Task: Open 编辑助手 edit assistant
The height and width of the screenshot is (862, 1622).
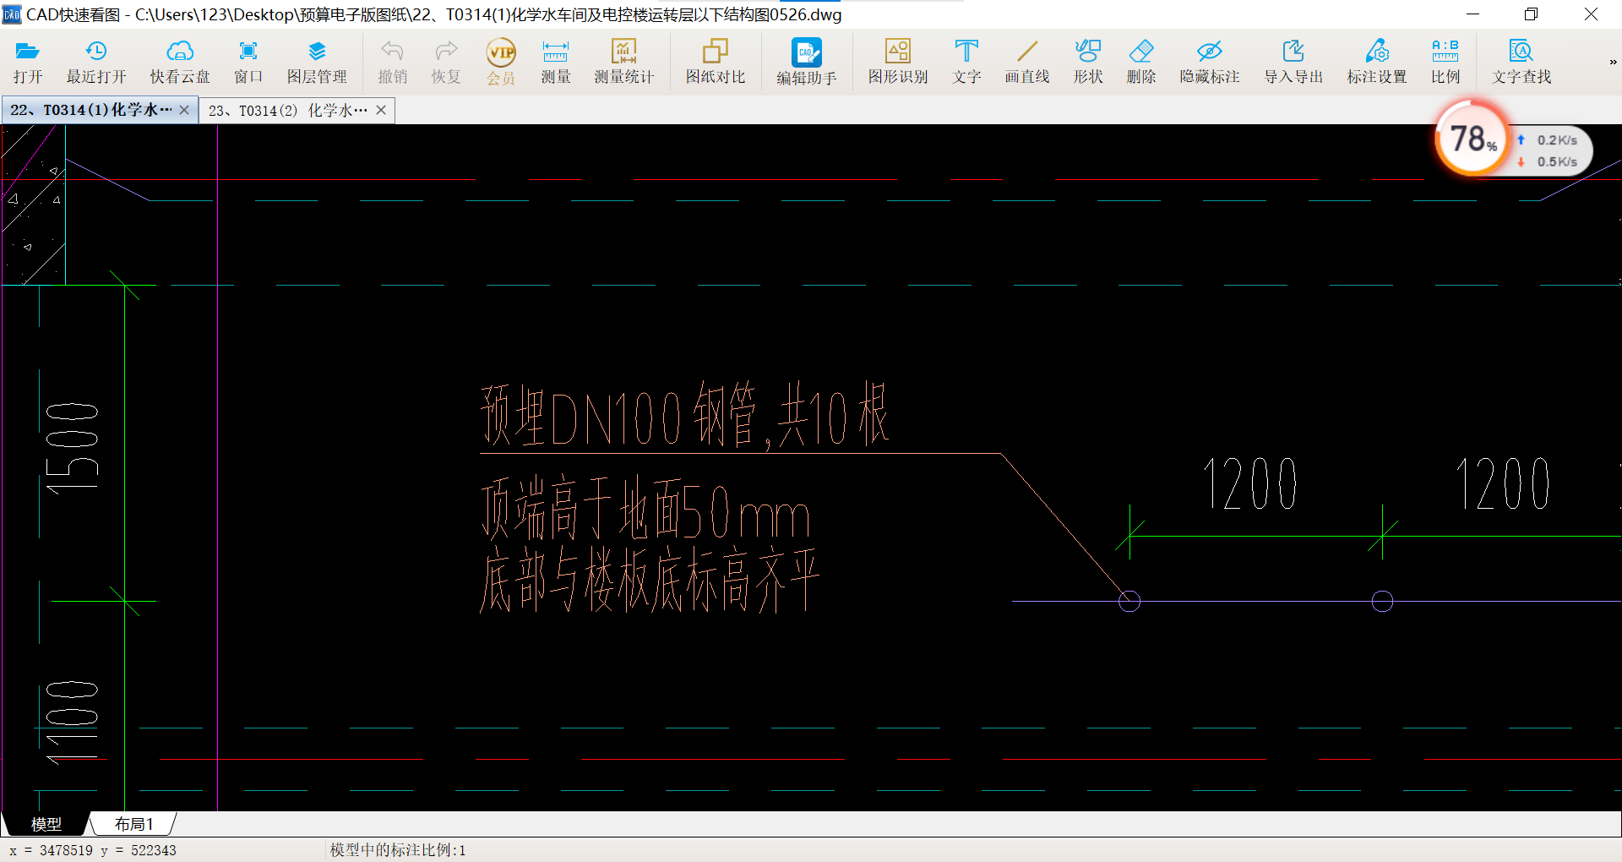Action: 807,62
